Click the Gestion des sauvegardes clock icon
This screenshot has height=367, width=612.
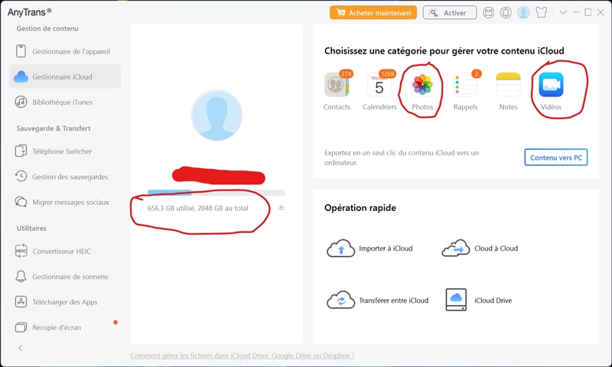point(21,177)
